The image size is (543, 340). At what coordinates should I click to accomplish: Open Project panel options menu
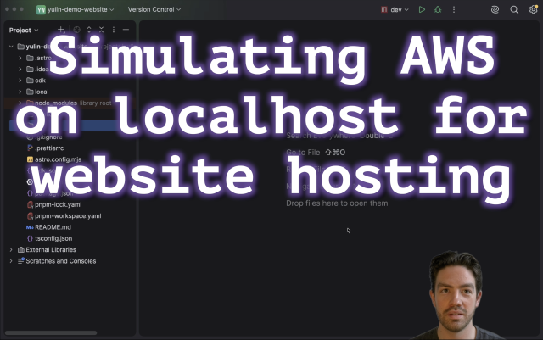click(114, 30)
